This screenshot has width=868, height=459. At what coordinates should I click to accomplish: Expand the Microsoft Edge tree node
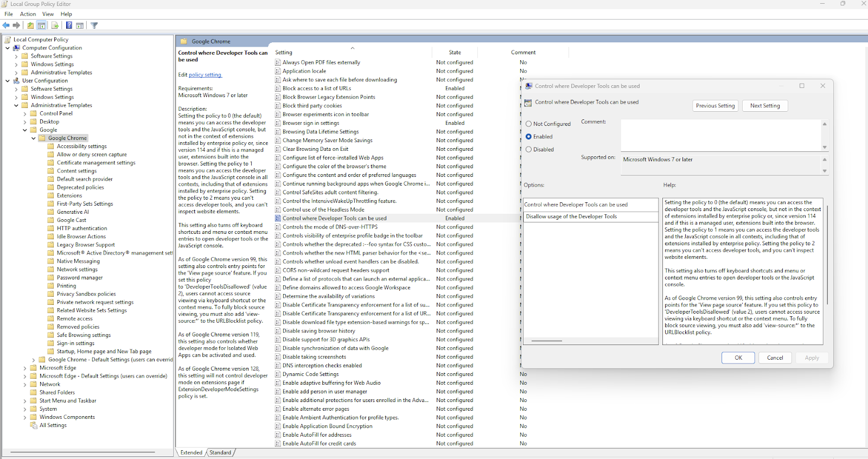[25, 368]
